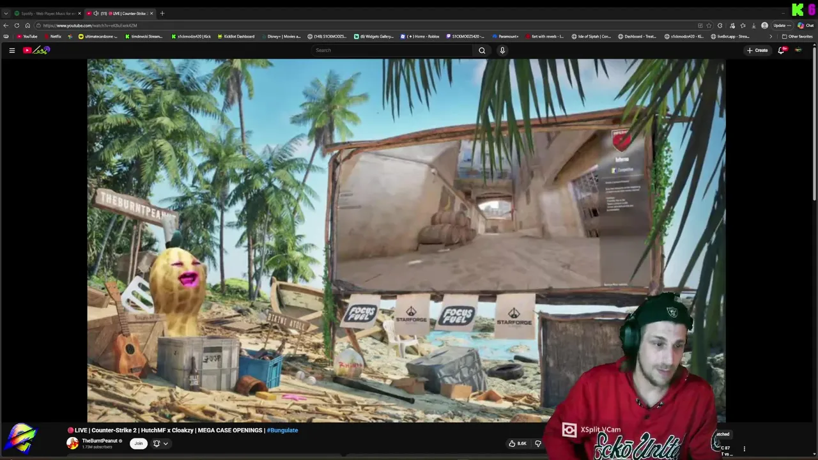Open the tab search dropdown arrow

6,13
